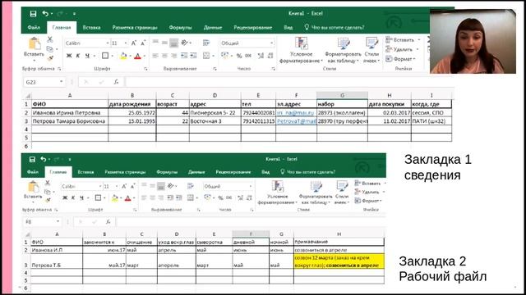Open Общий number format dropdown in top window
This screenshot has height=295, width=526.
pyautogui.click(x=271, y=43)
